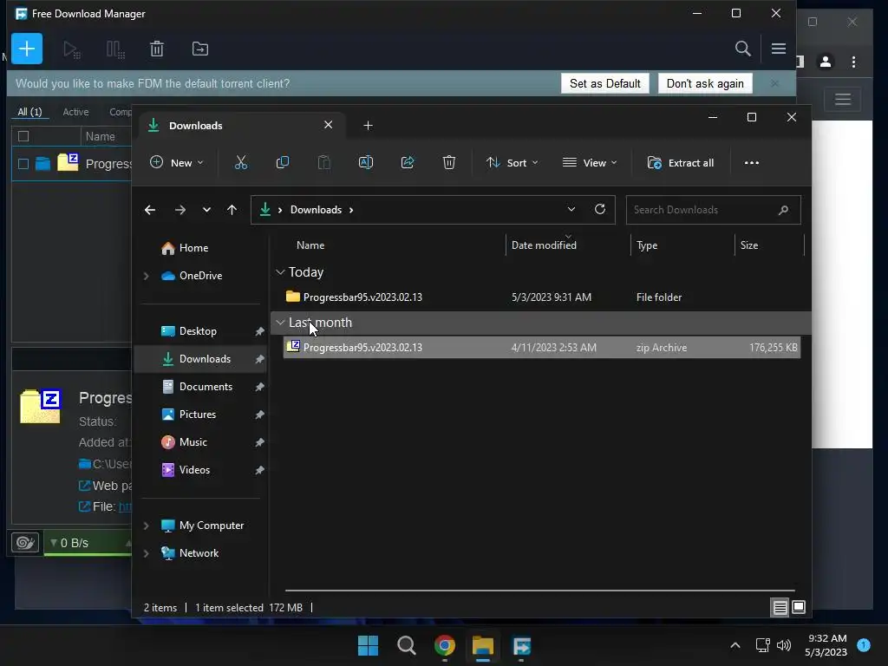This screenshot has width=888, height=666.
Task: Show hidden system tray icons chevron
Action: [x=735, y=645]
